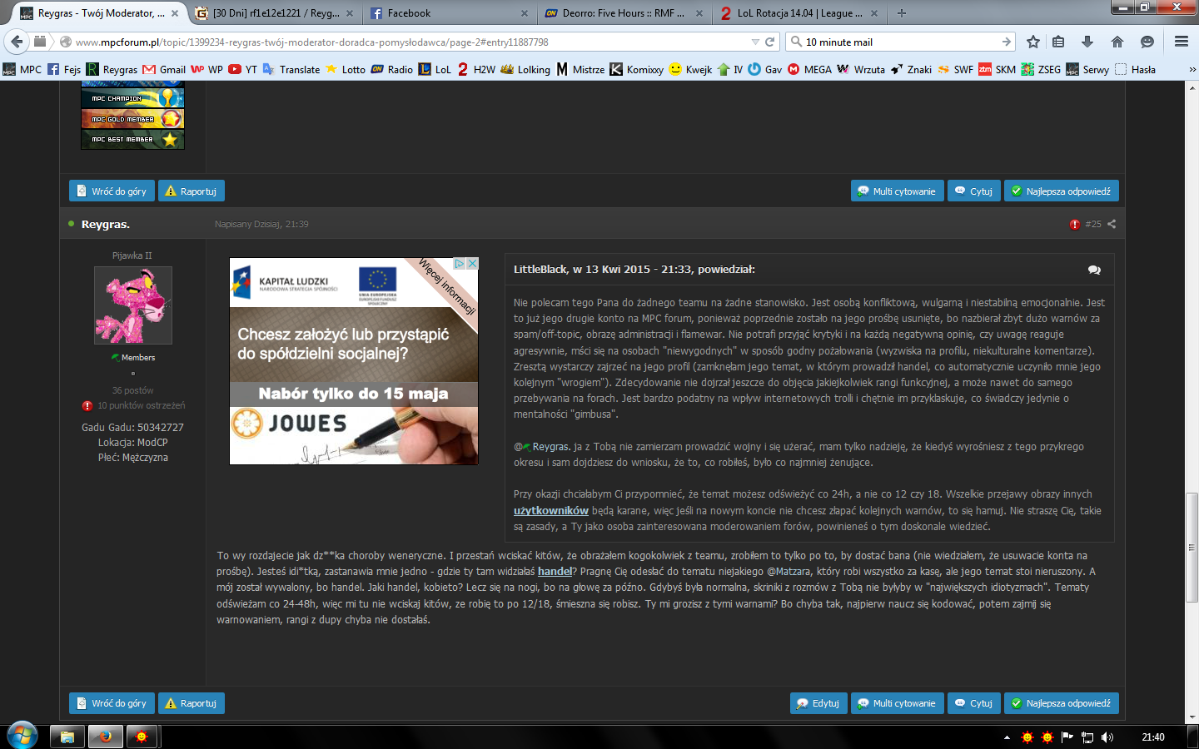Image resolution: width=1199 pixels, height=749 pixels.
Task: Switch to the 'Deorro: Five Hours :: RMF' tab
Action: tap(624, 13)
